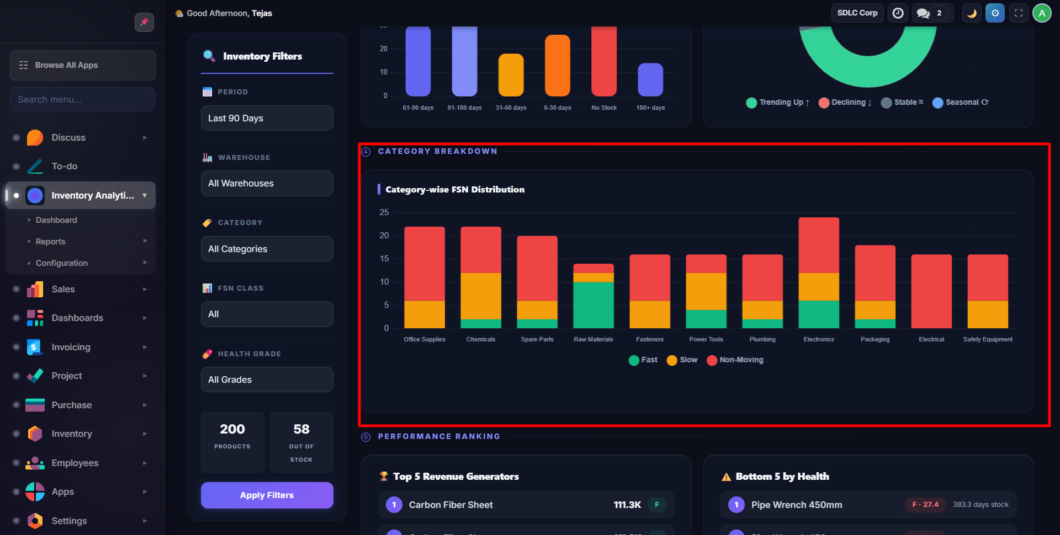1060x535 pixels.
Task: Open the chat messages icon
Action: pos(924,13)
